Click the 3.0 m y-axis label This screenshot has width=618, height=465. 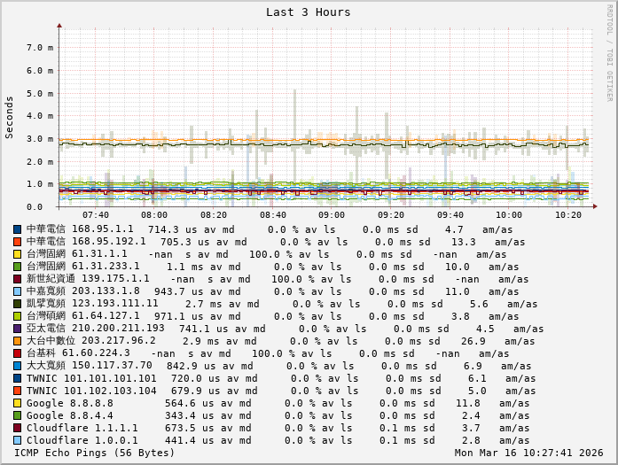(39, 139)
